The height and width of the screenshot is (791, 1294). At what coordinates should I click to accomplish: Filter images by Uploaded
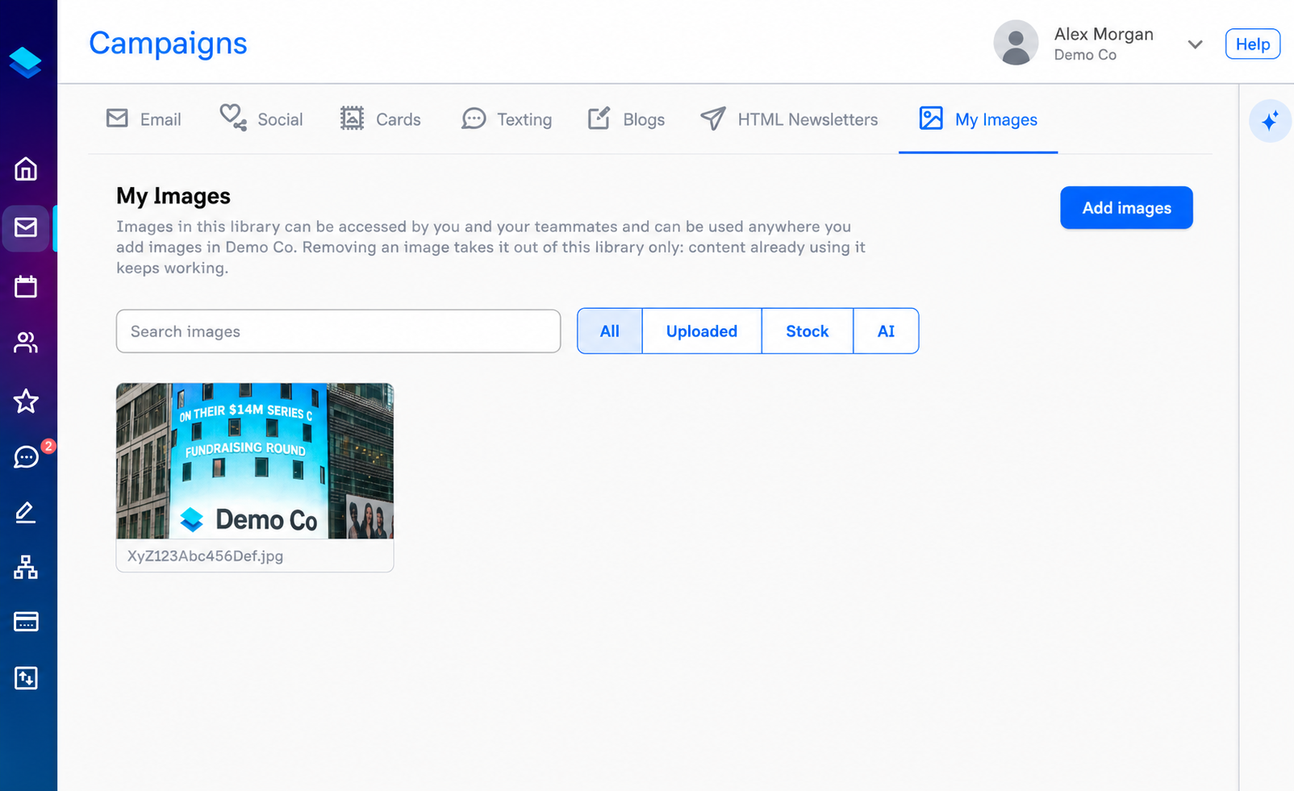pyautogui.click(x=702, y=331)
